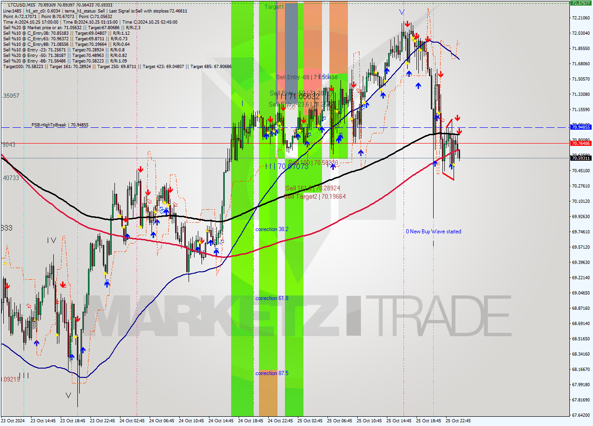Click the black 70.59311 current price tag

coord(581,158)
